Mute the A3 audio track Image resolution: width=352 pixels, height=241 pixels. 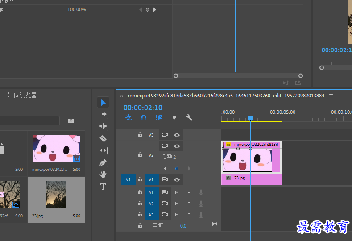pyautogui.click(x=177, y=215)
